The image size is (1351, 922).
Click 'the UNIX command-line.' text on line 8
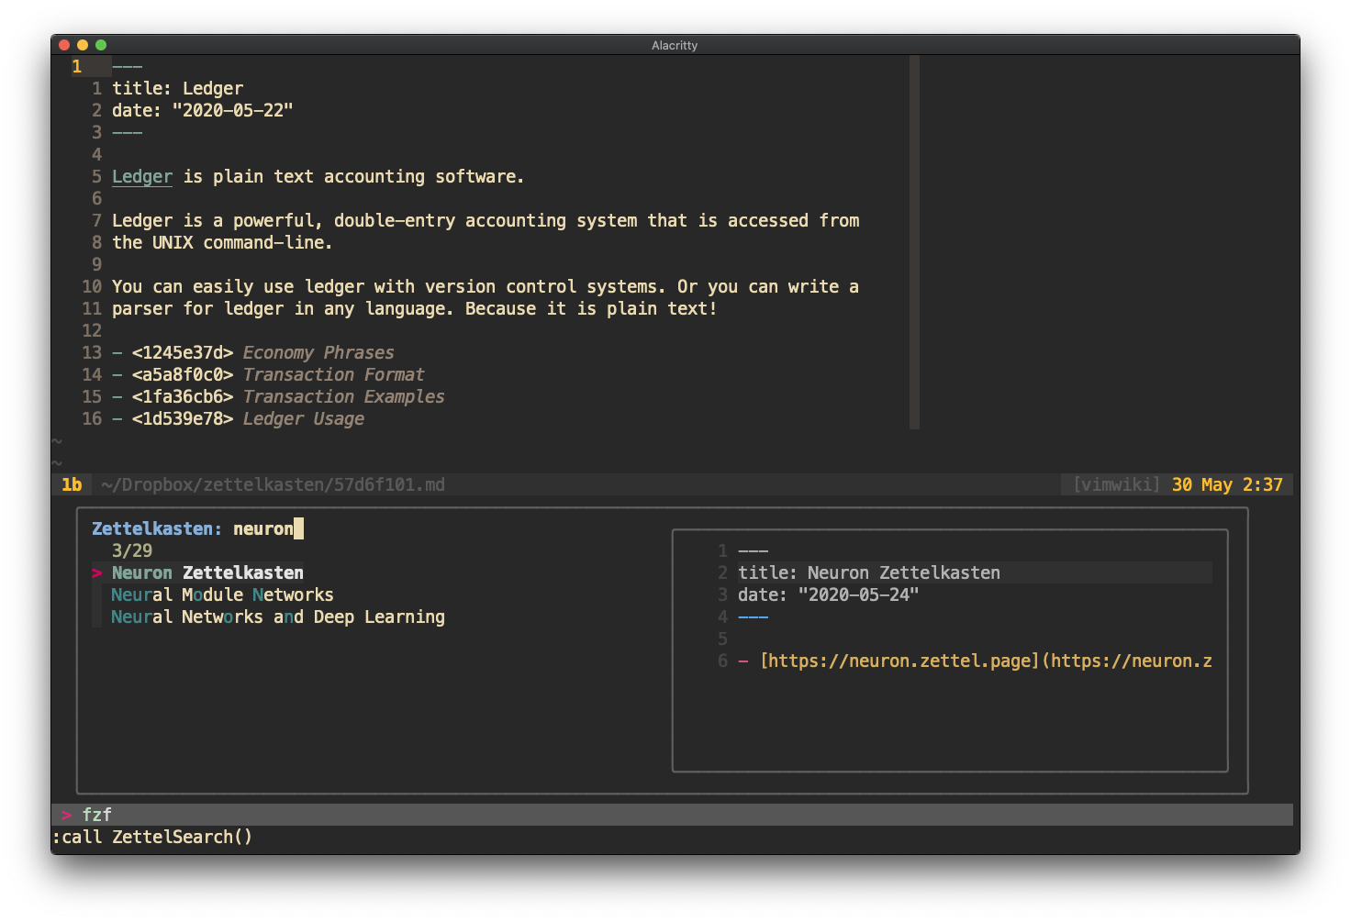[x=222, y=243]
